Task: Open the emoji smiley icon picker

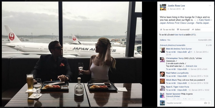Action: point(209,103)
